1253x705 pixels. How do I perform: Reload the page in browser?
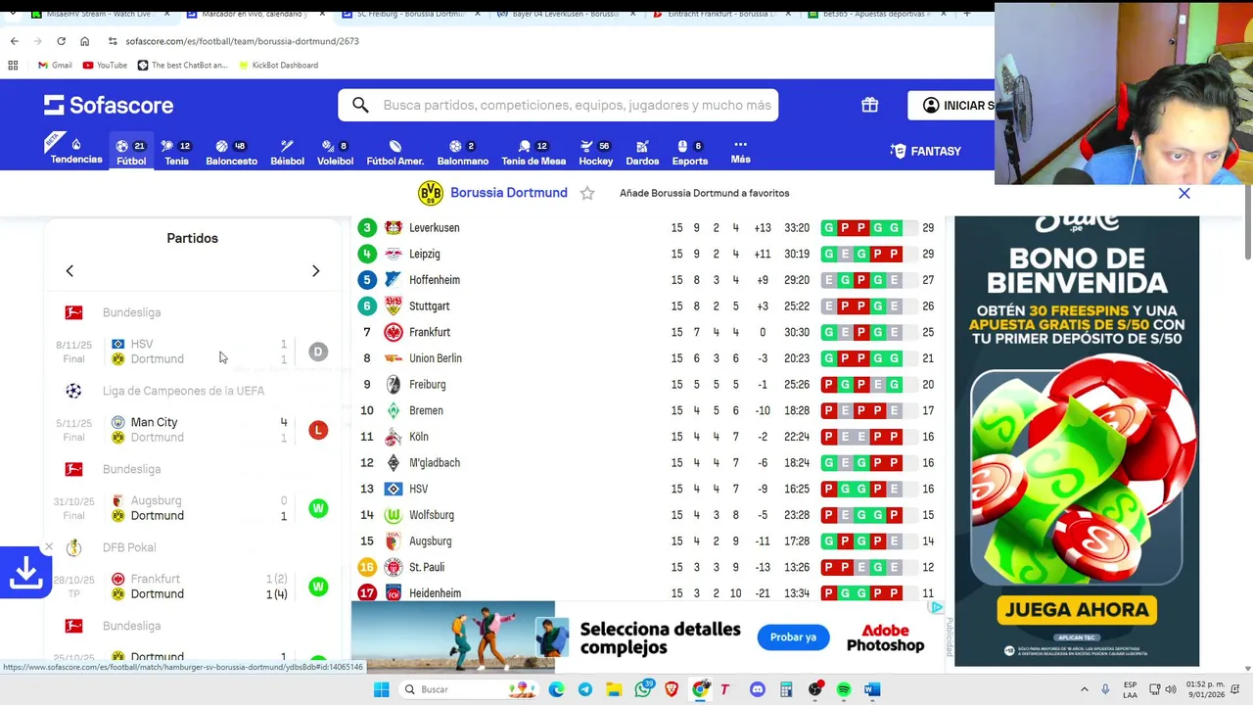coord(61,41)
